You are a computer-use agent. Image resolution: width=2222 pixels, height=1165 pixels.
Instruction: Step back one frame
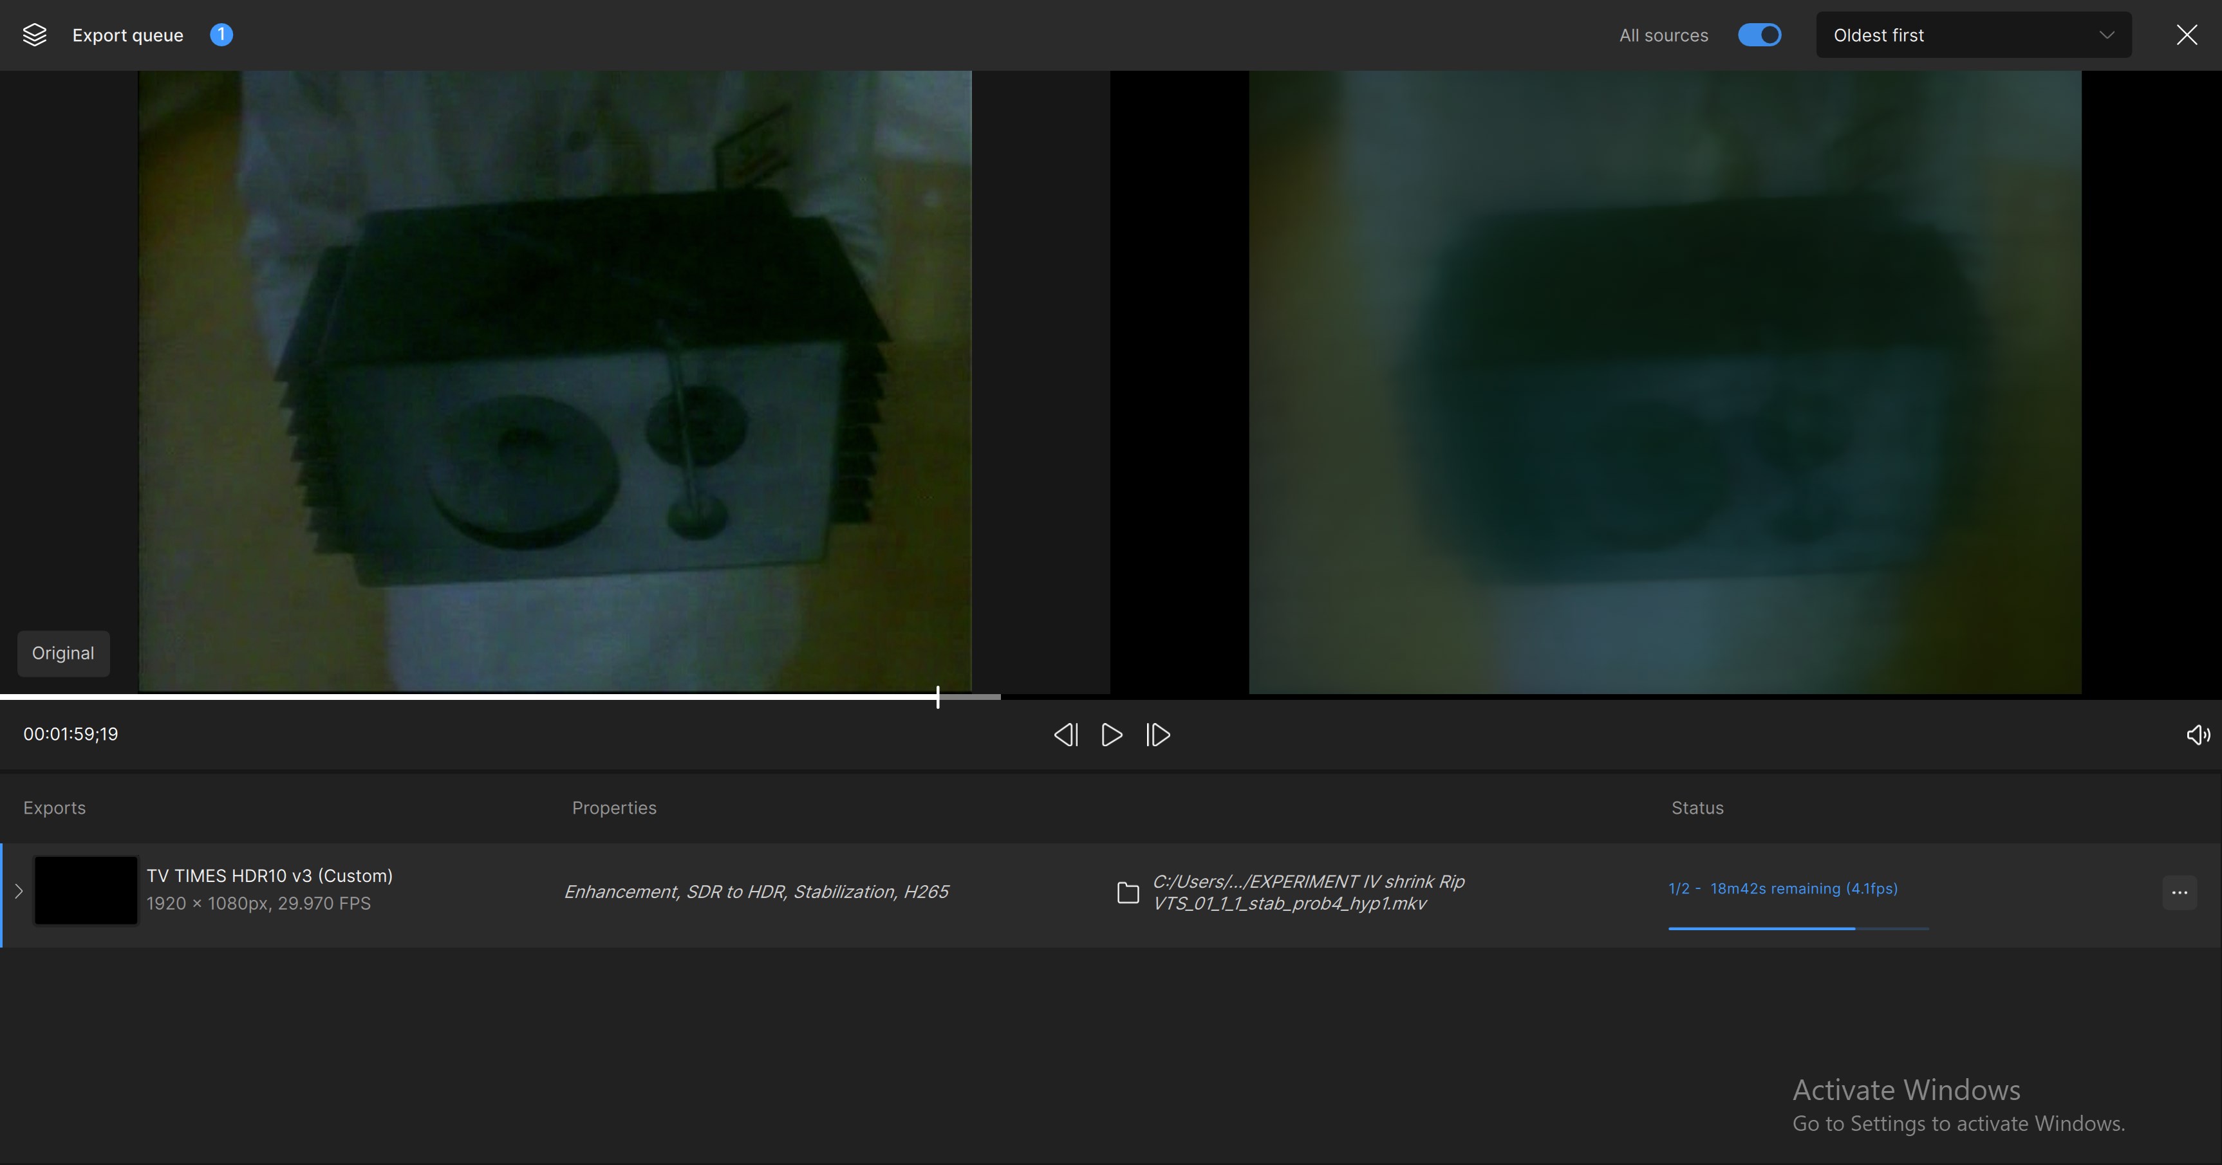[x=1066, y=735]
